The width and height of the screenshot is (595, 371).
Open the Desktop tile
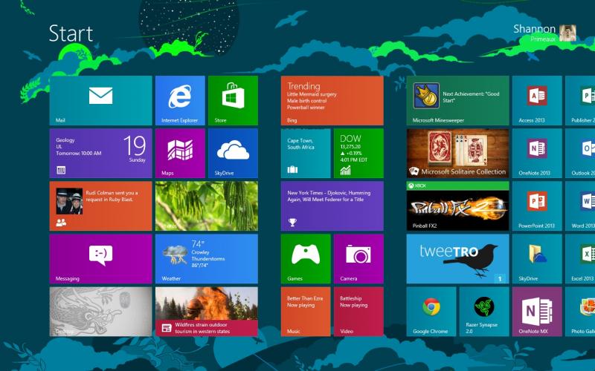point(100,312)
